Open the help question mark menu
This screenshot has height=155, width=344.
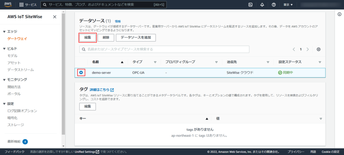(273, 5)
